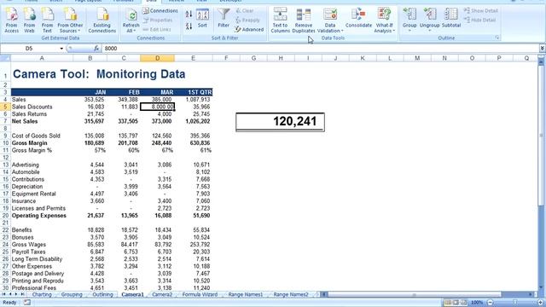The width and height of the screenshot is (546, 307).
Task: Click Refresh All button
Action: [131, 20]
